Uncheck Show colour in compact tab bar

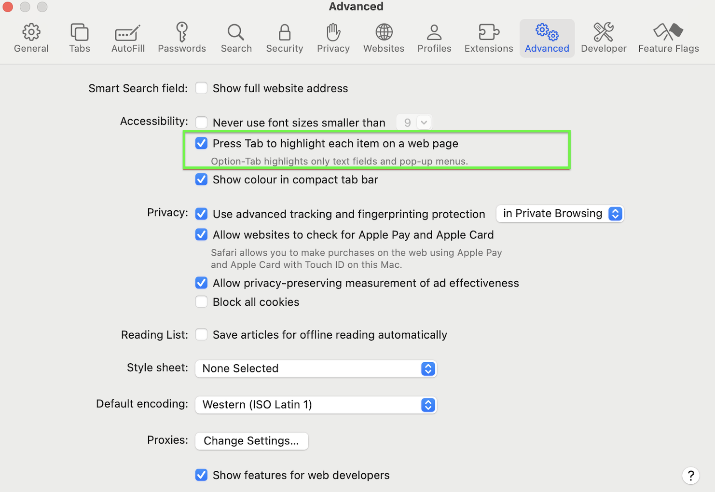point(201,179)
